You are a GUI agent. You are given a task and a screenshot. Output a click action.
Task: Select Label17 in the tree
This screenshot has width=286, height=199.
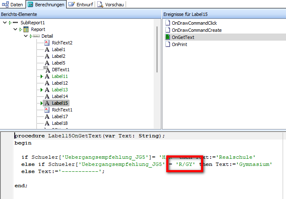point(60,116)
